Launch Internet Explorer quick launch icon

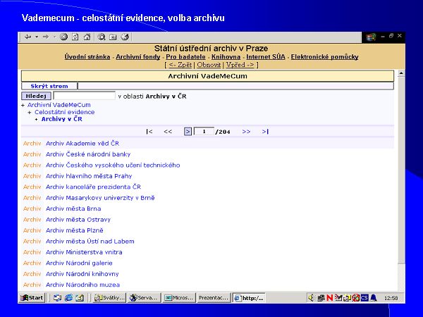(68, 298)
